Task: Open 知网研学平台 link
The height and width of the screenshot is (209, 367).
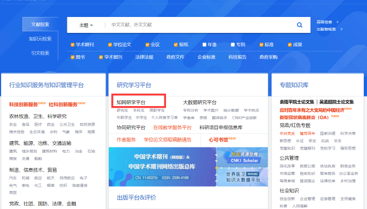Action: [x=131, y=102]
